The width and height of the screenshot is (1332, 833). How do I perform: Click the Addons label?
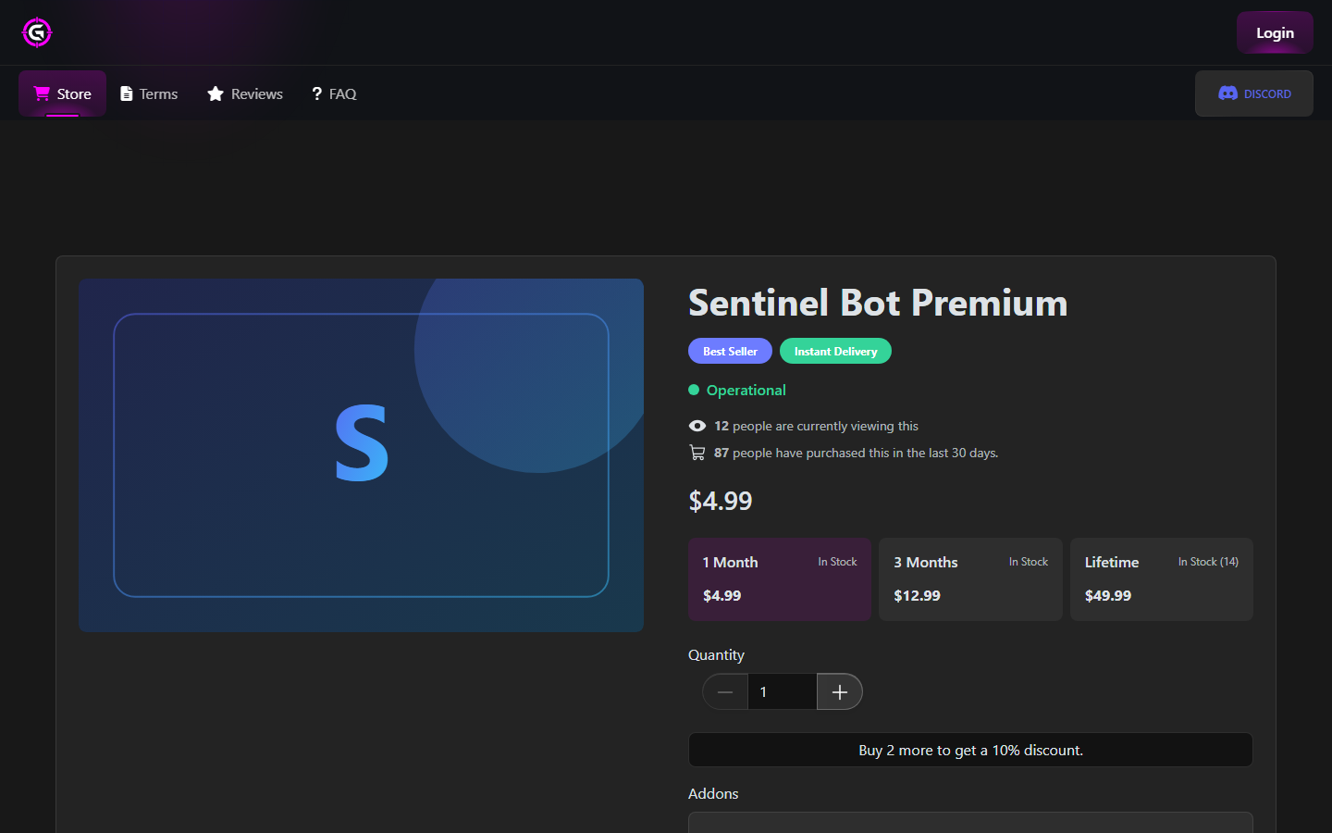[x=713, y=793]
